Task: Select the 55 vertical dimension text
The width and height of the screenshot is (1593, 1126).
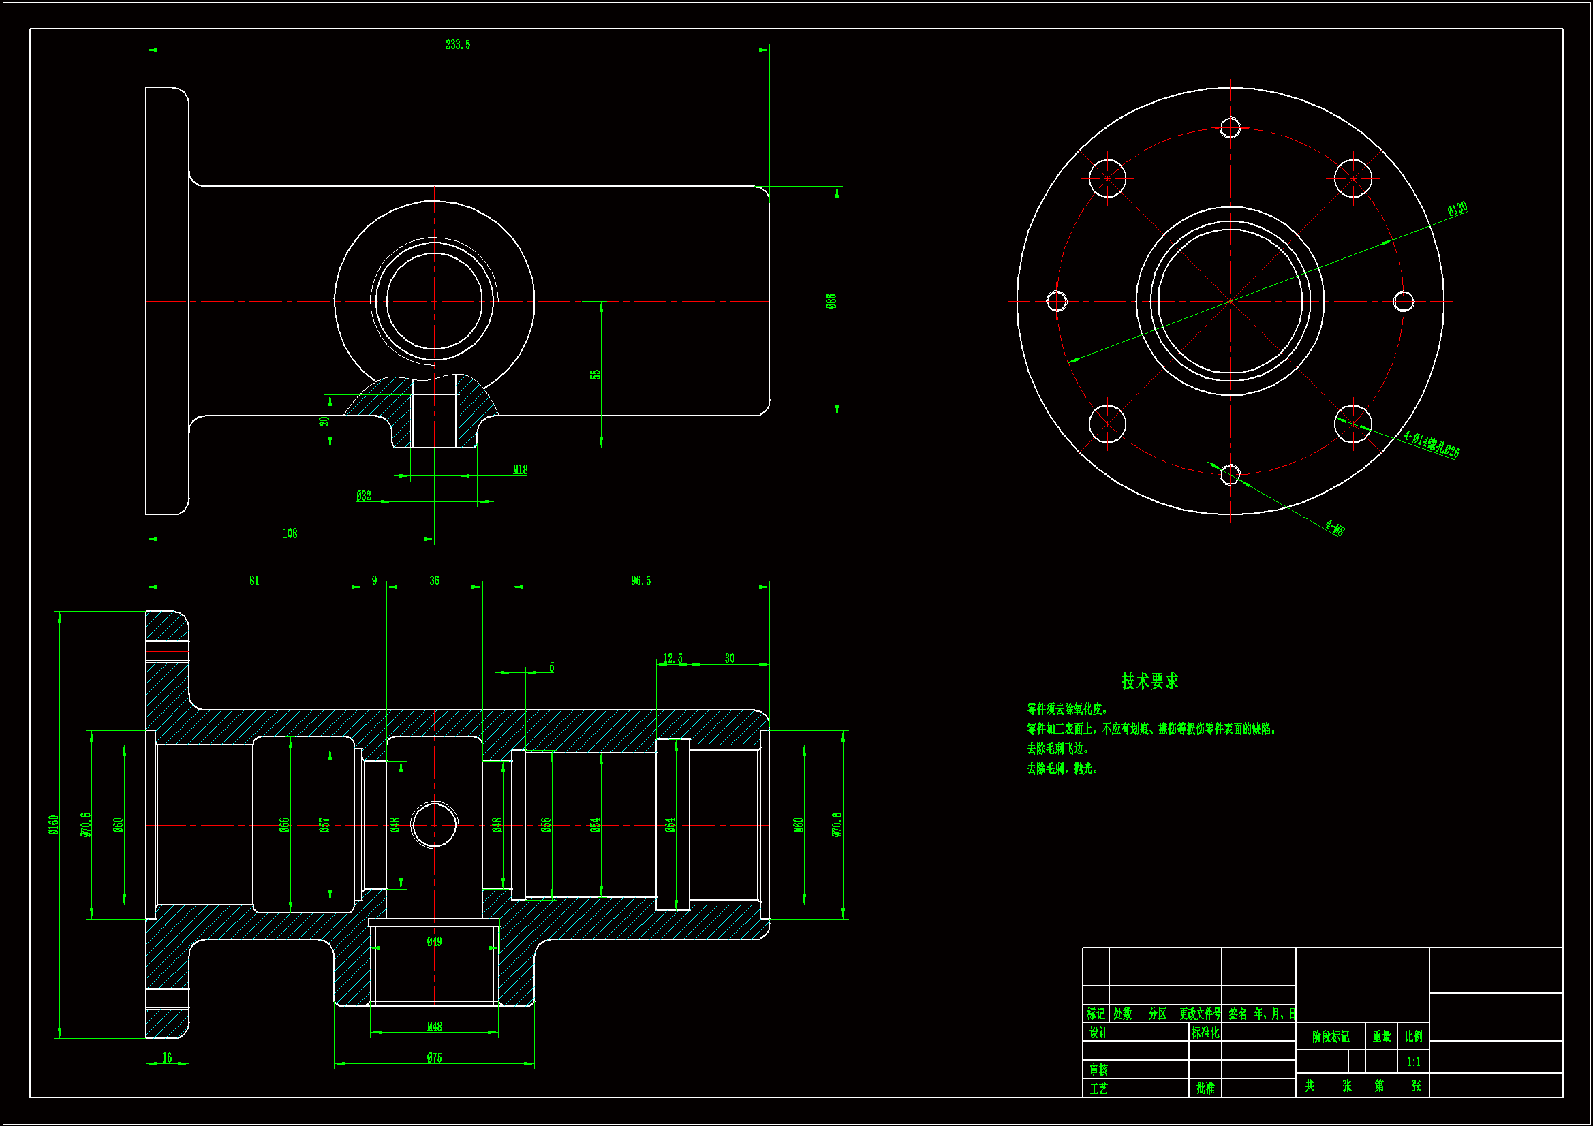Action: tap(596, 374)
